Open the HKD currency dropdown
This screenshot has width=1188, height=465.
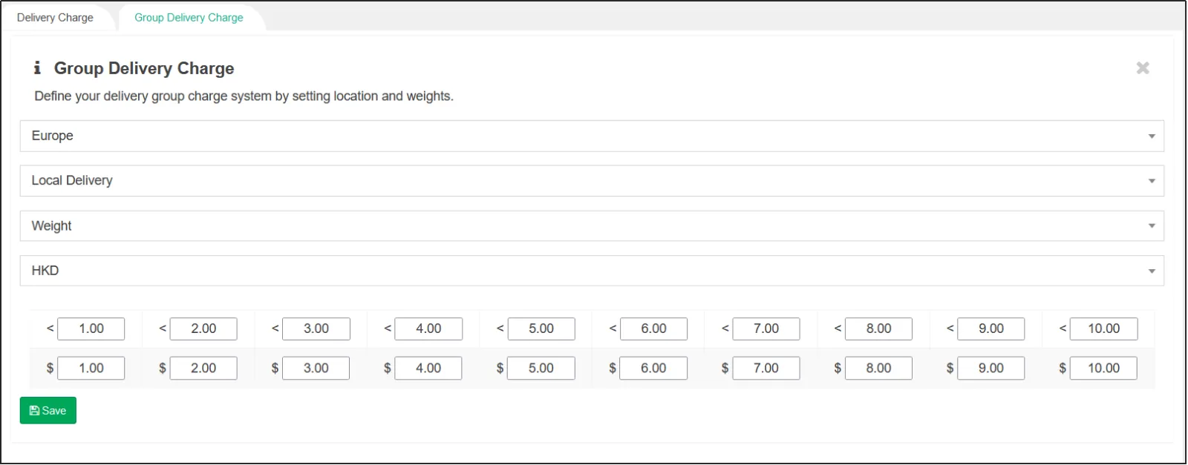pos(591,271)
